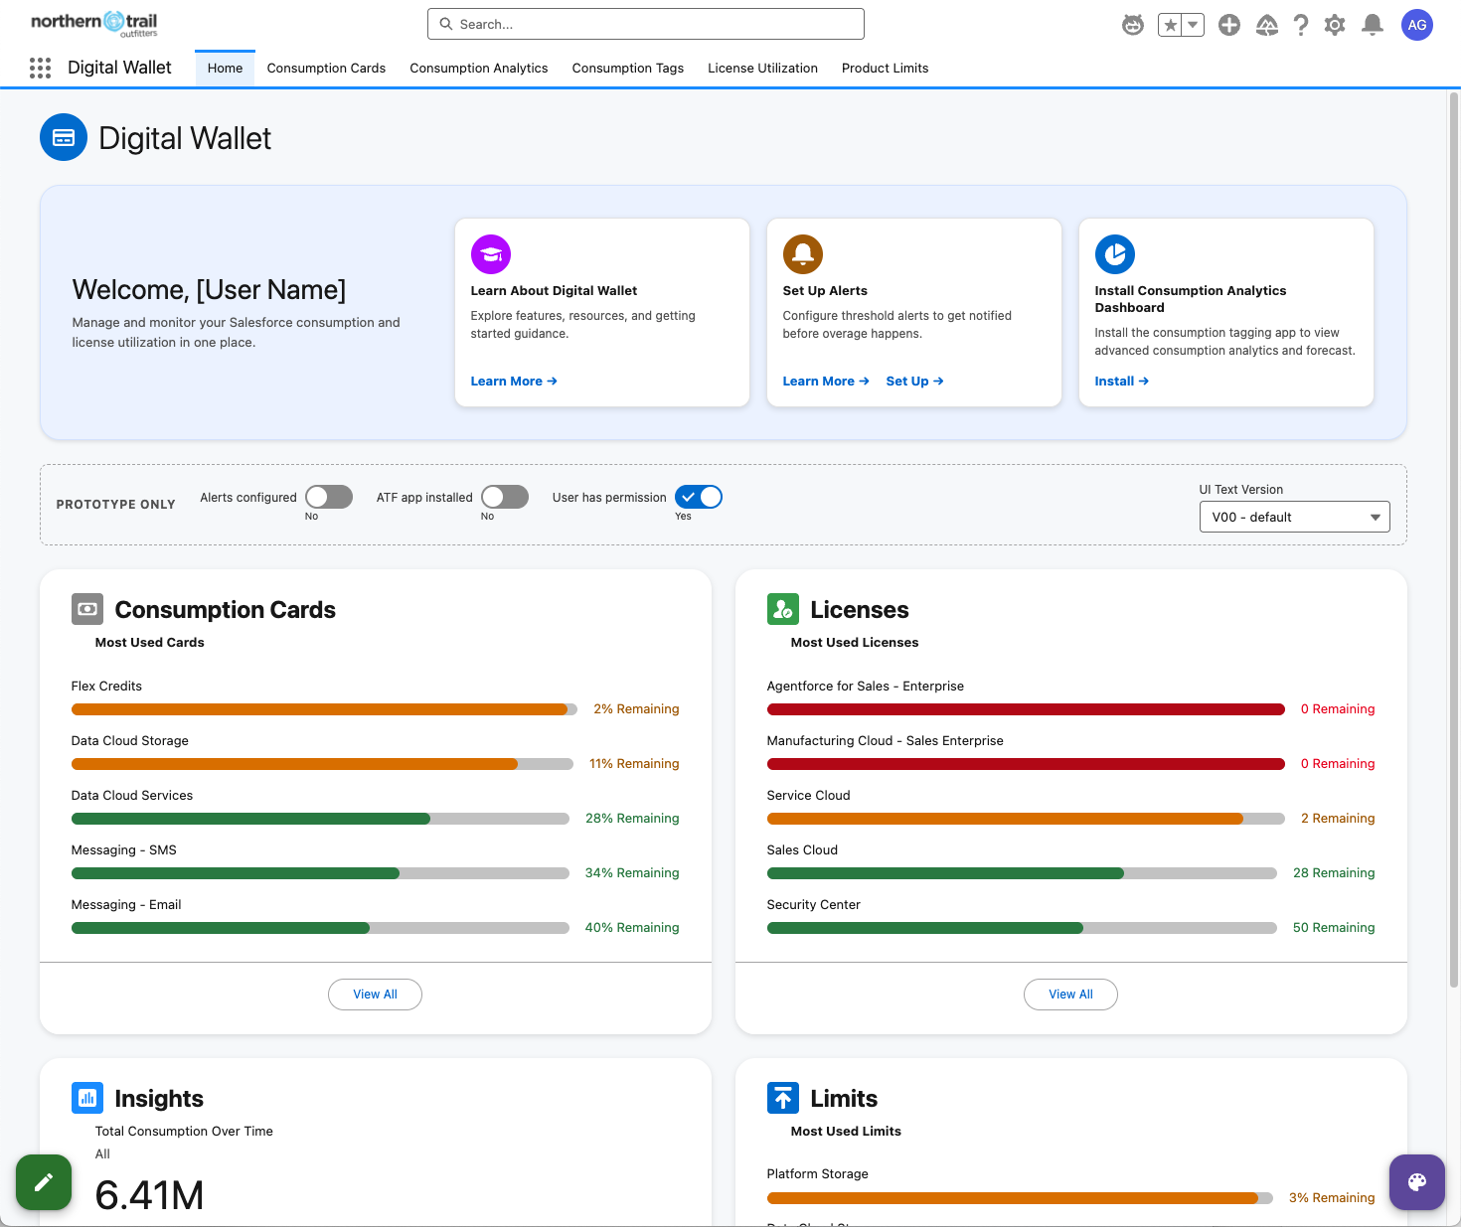Open the Setup gear icon
This screenshot has height=1227, width=1461.
(x=1335, y=25)
